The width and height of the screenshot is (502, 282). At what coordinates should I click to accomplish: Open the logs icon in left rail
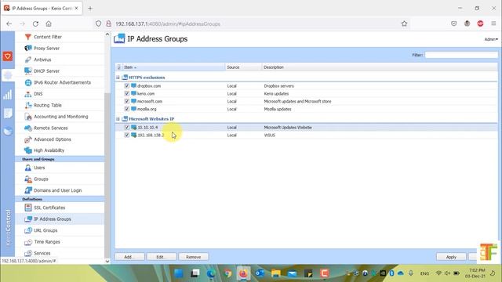8,113
